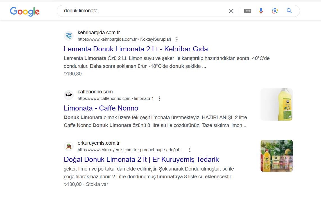Image resolution: width=321 pixels, height=198 pixels.
Task: Open more options for the caffenonno result
Action: 160,98
